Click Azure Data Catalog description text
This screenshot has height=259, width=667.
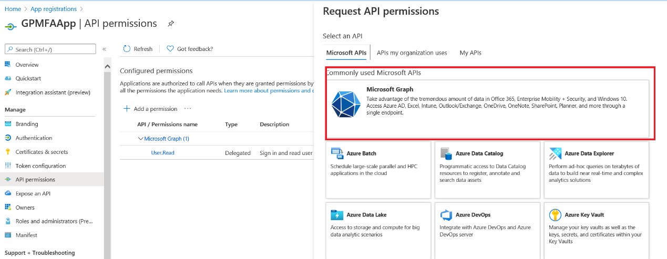[483, 173]
